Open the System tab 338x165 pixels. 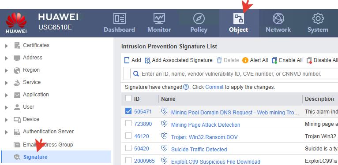coord(318,23)
